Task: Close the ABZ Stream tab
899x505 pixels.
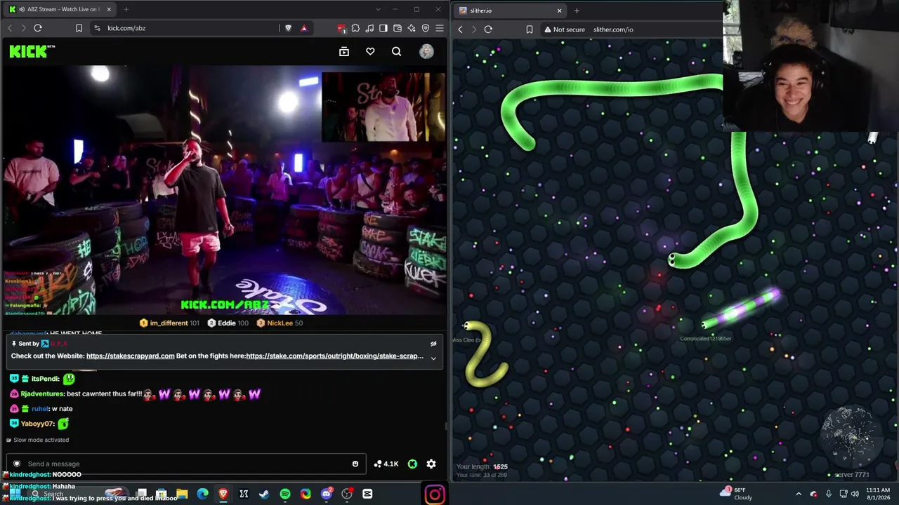Action: click(x=107, y=9)
